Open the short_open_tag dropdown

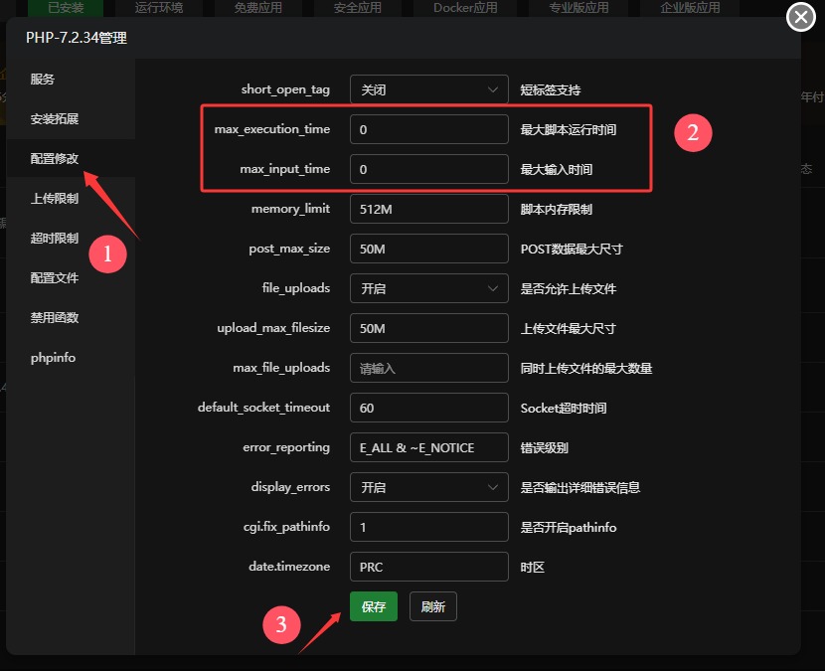coord(428,89)
